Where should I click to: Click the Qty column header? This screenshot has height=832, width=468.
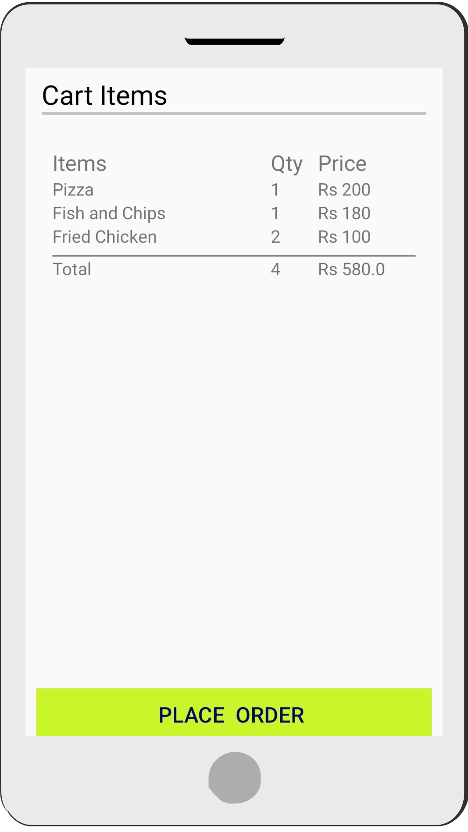pyautogui.click(x=286, y=164)
